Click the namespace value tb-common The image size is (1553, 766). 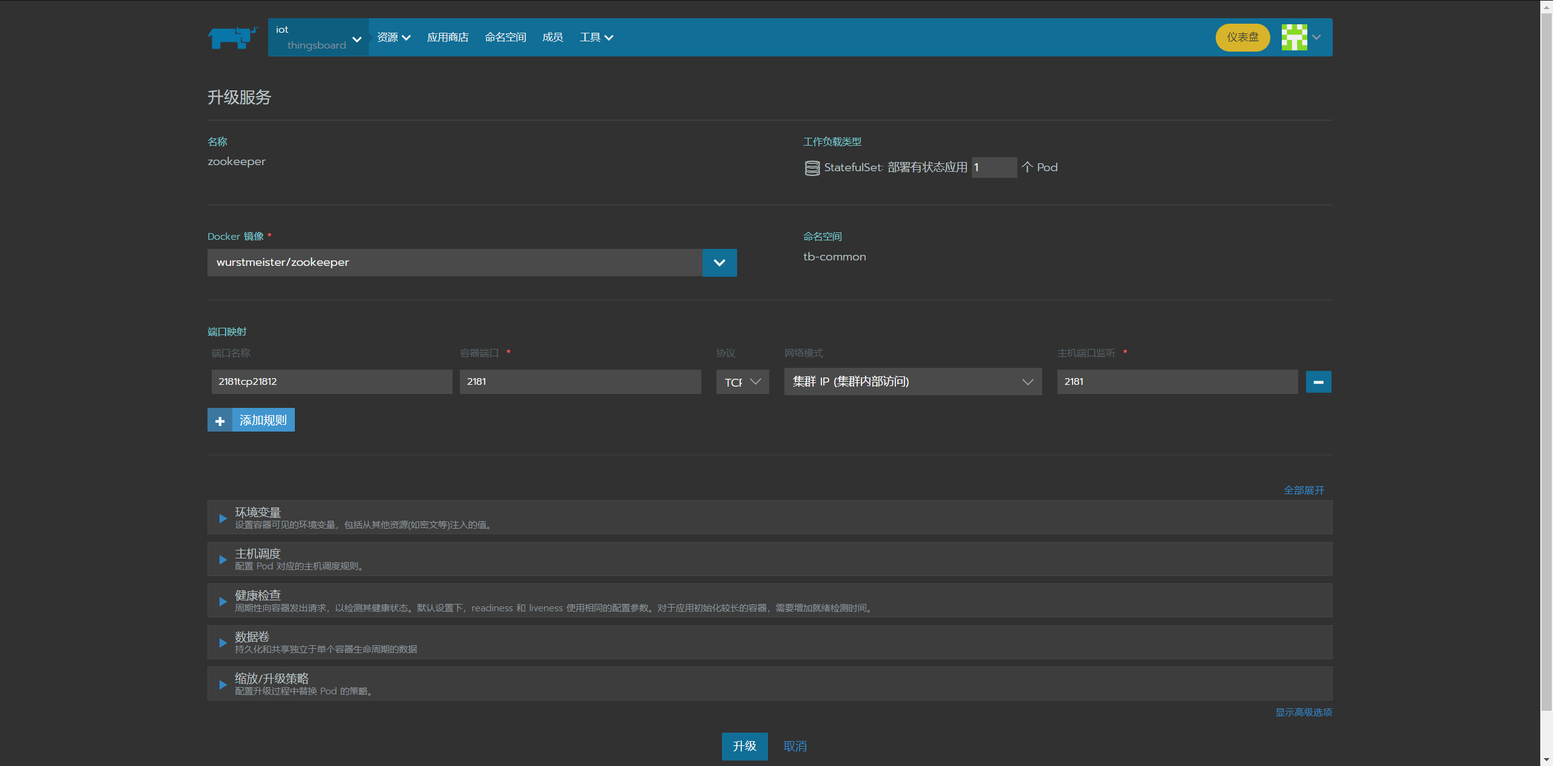tap(835, 257)
